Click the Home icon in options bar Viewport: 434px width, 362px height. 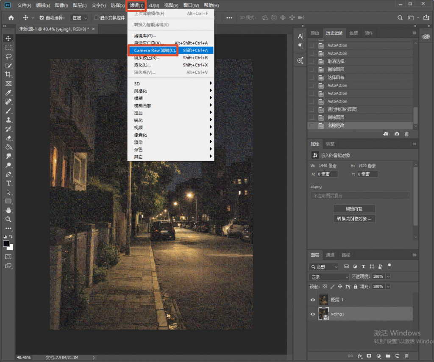tap(11, 18)
